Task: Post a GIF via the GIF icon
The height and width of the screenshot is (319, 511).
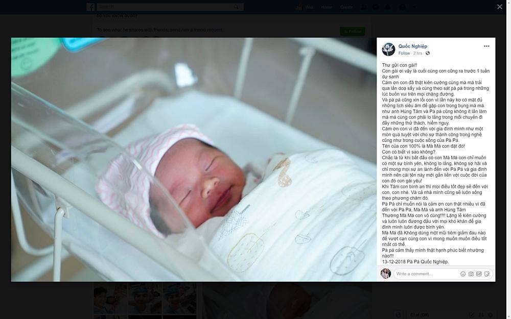Action: (x=479, y=274)
